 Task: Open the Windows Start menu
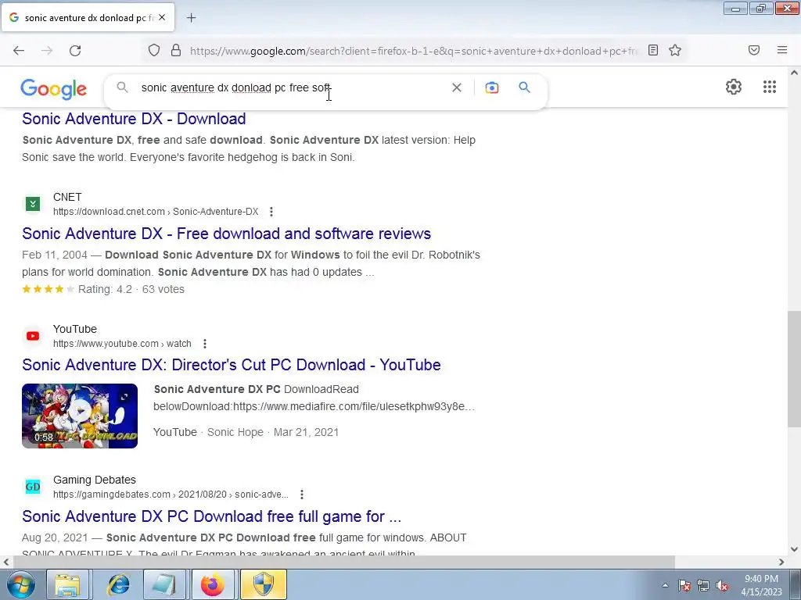[21, 584]
